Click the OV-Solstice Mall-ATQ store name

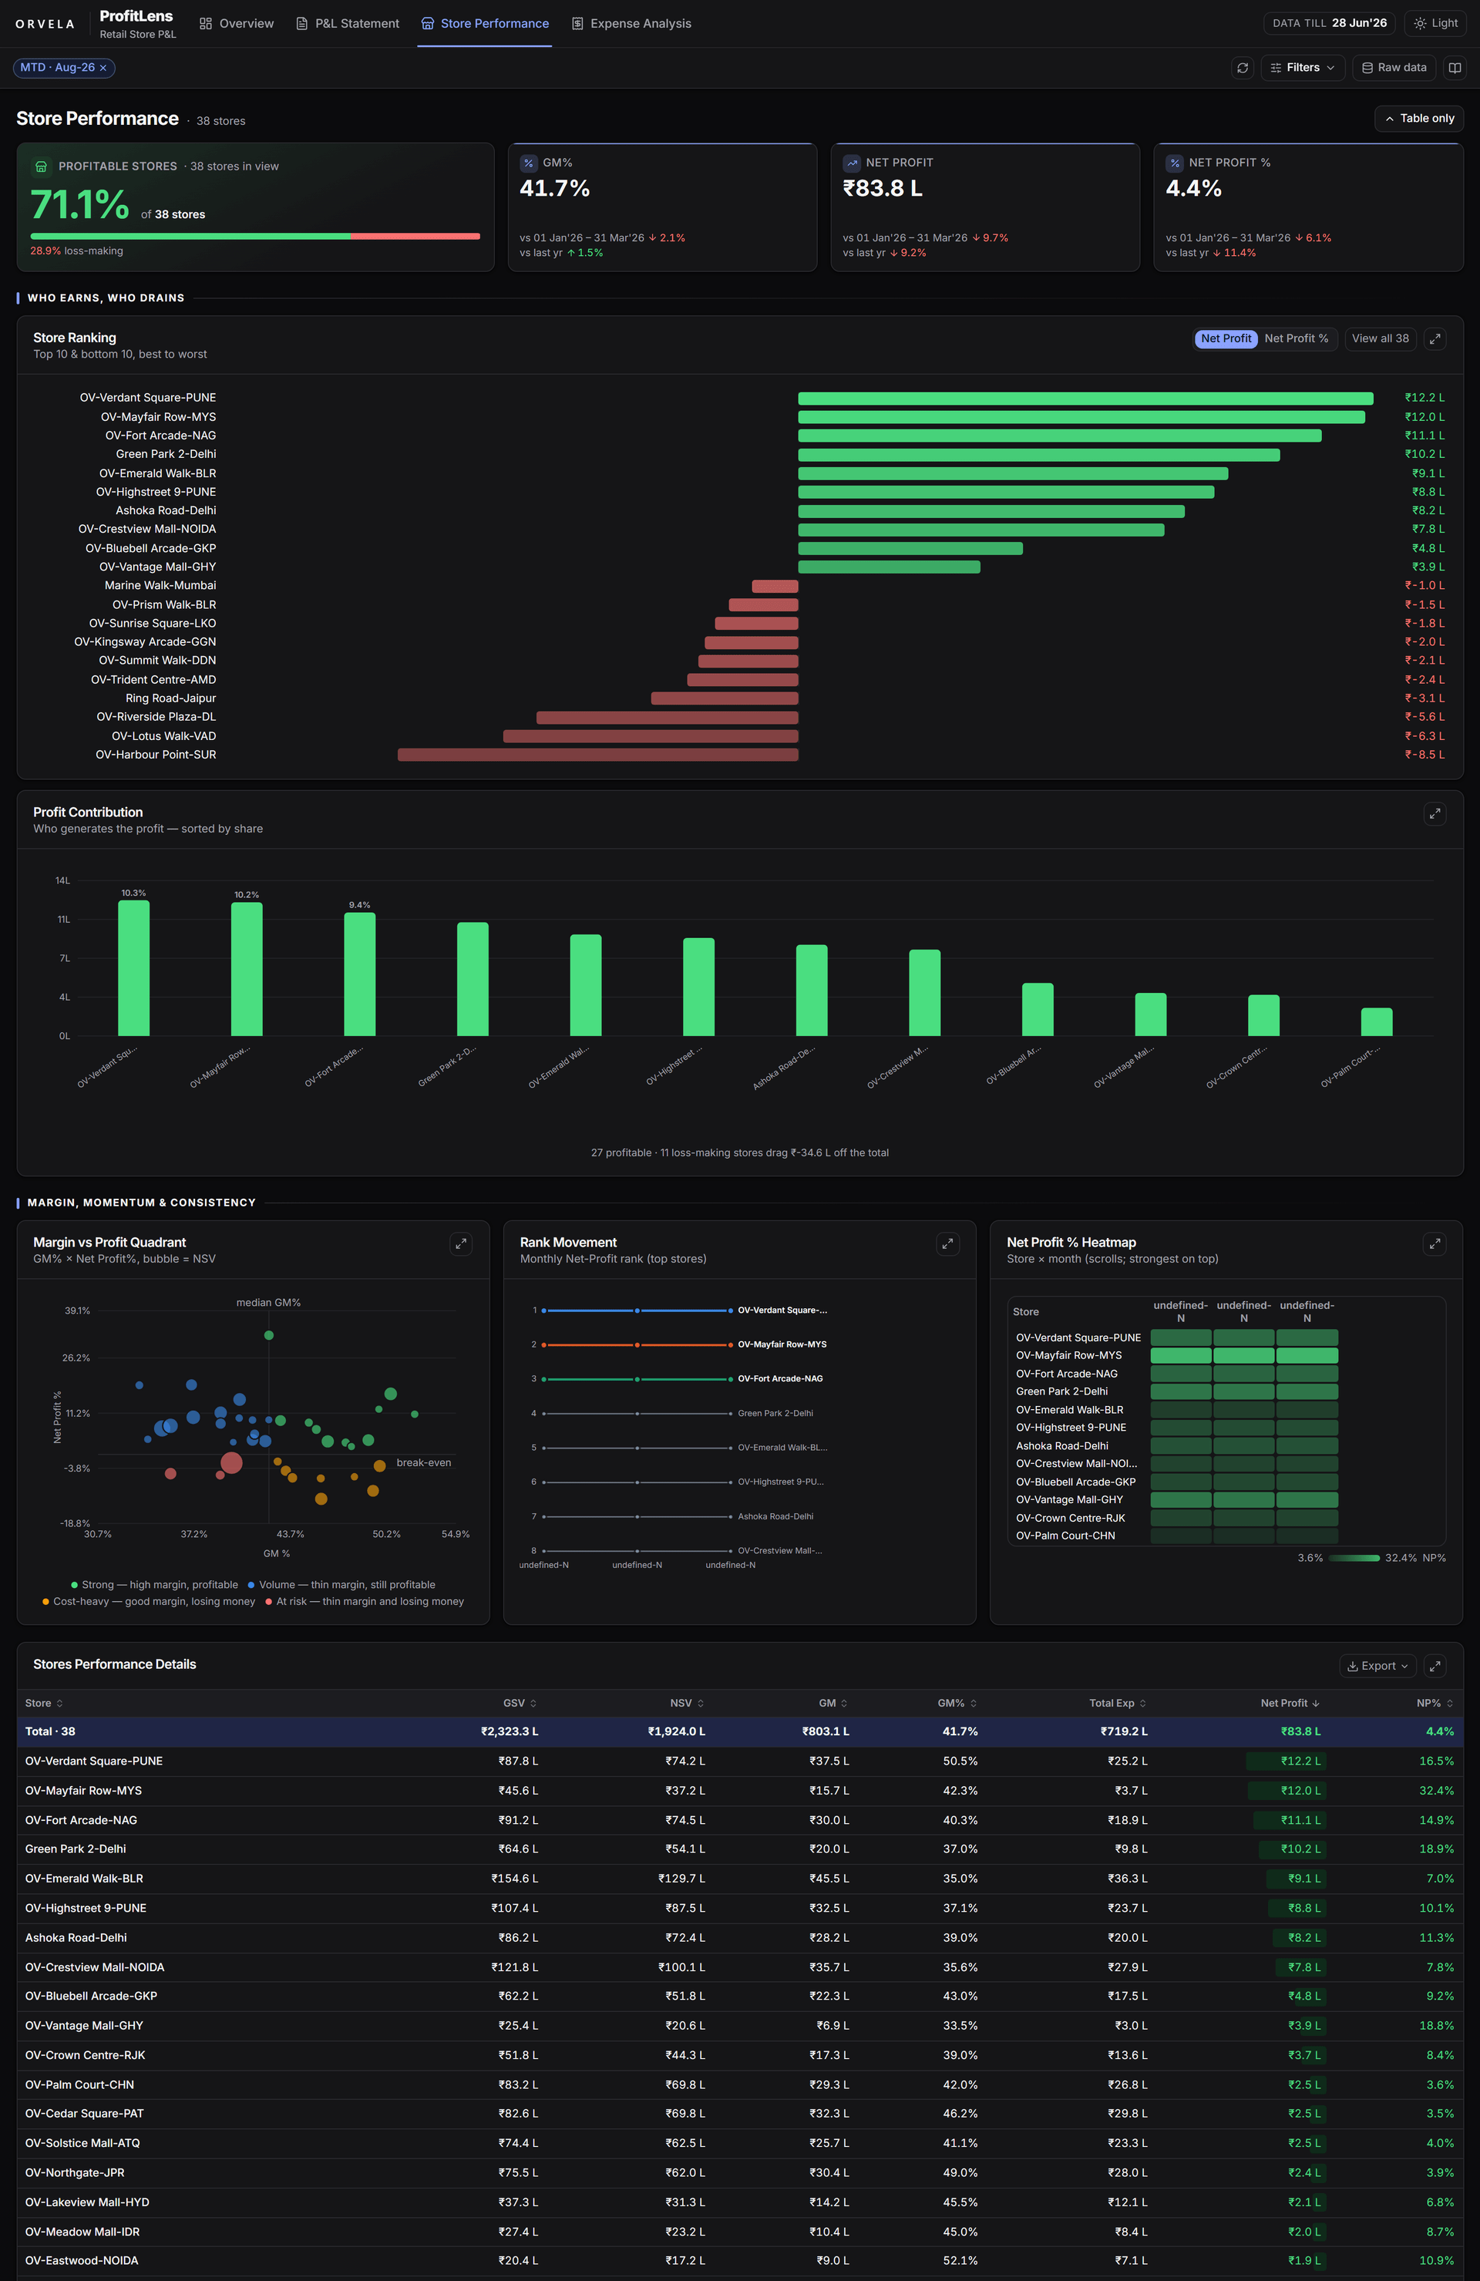[82, 2143]
